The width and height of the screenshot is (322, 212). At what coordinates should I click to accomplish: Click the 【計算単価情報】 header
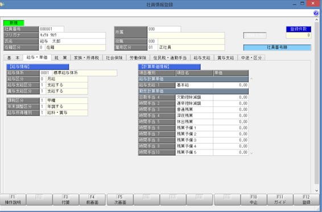click(x=170, y=66)
